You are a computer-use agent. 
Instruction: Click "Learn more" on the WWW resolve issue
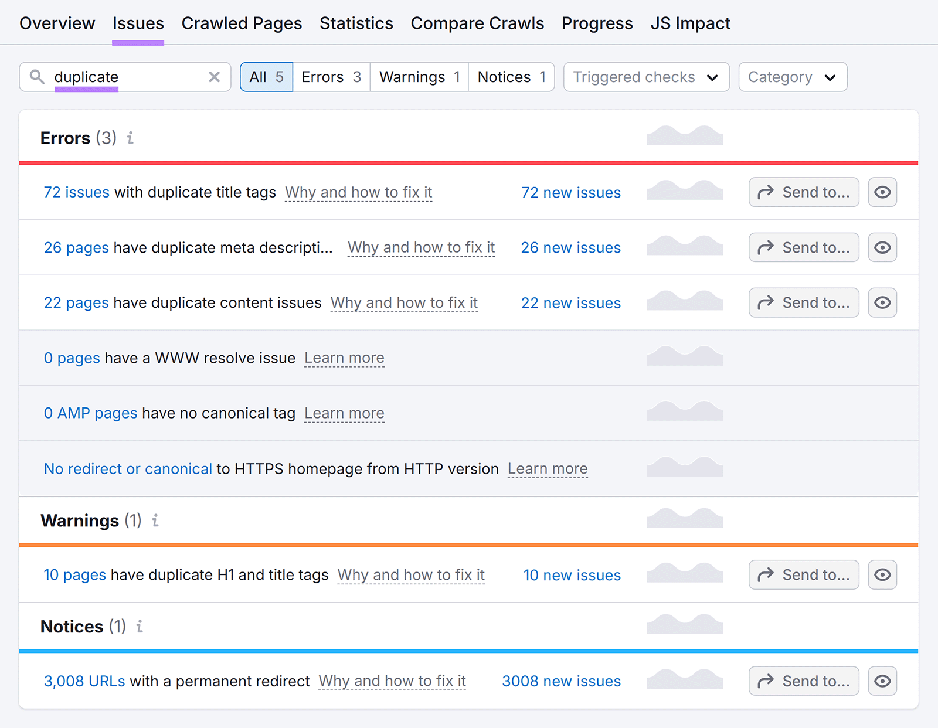click(344, 358)
